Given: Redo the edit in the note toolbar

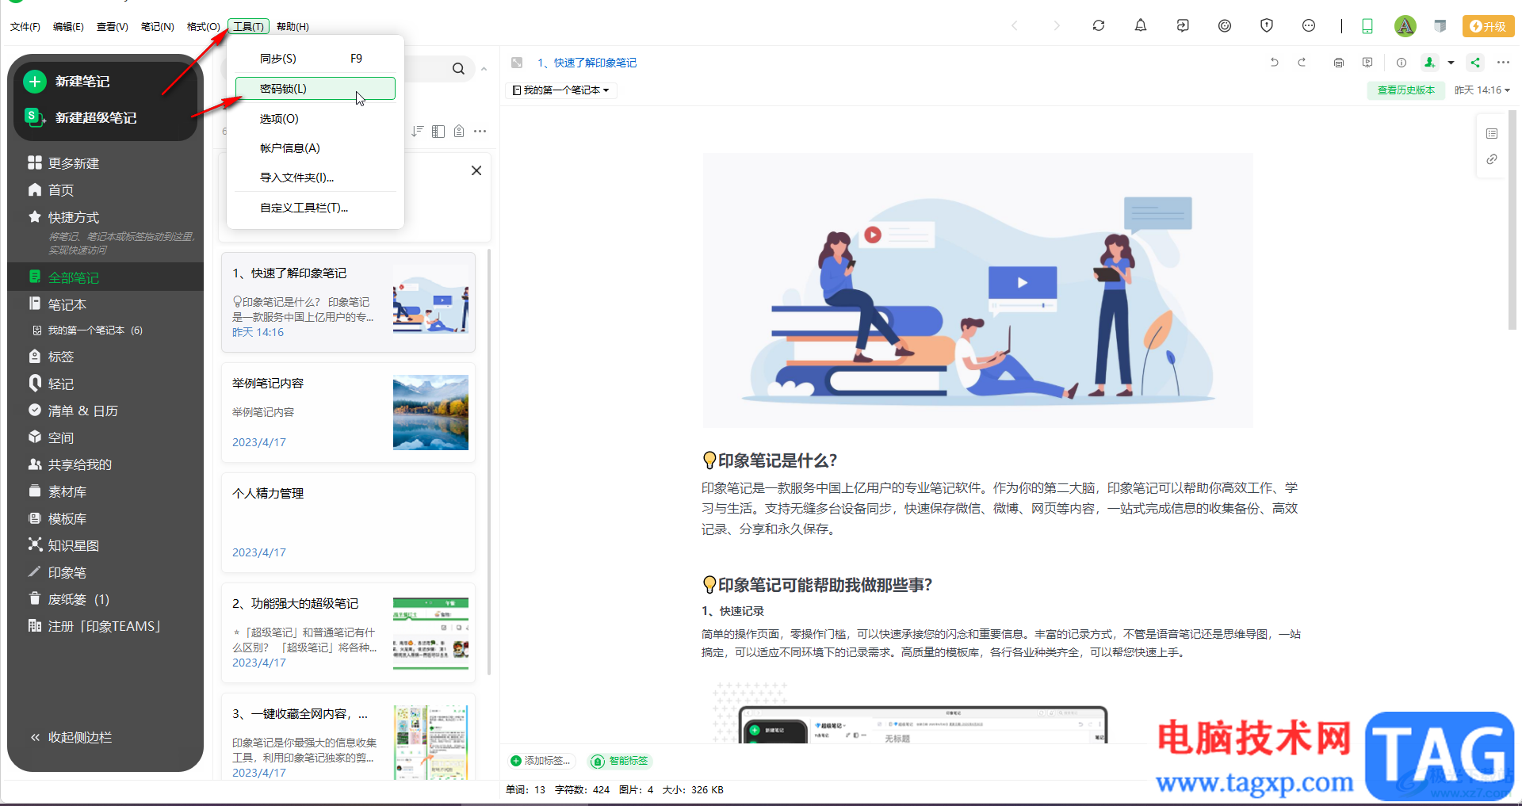Looking at the screenshot, I should (x=1302, y=63).
